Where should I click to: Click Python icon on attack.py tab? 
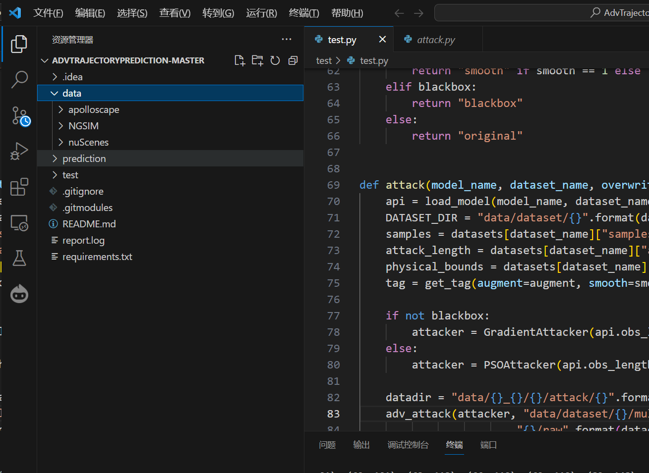tap(408, 39)
